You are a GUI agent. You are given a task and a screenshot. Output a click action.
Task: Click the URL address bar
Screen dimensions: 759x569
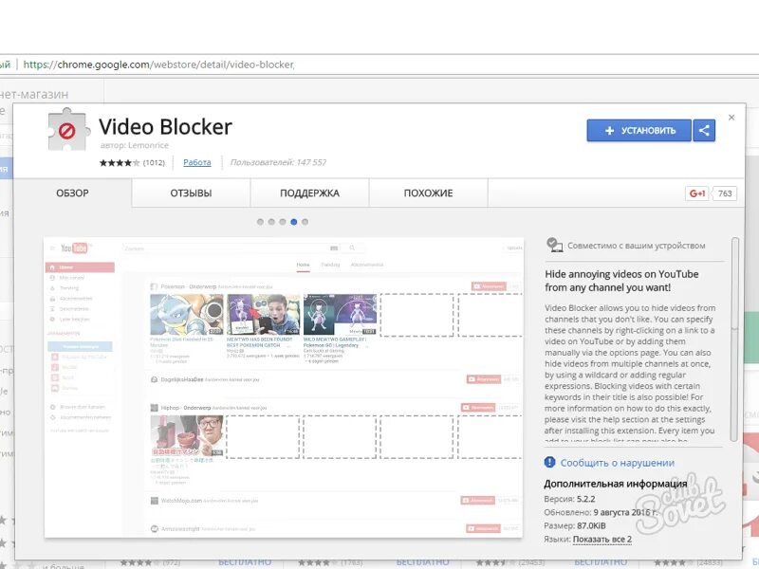coord(378,64)
